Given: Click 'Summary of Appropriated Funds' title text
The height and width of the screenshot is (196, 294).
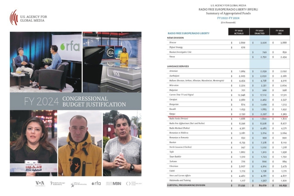Looking at the screenshot, I should click(228, 13).
